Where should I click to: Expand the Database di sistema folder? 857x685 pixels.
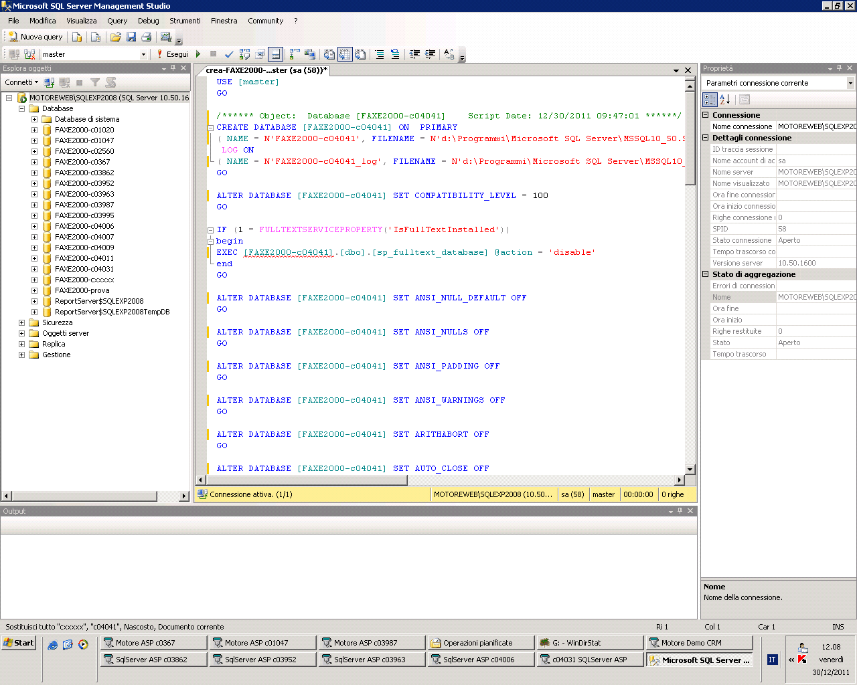(34, 119)
